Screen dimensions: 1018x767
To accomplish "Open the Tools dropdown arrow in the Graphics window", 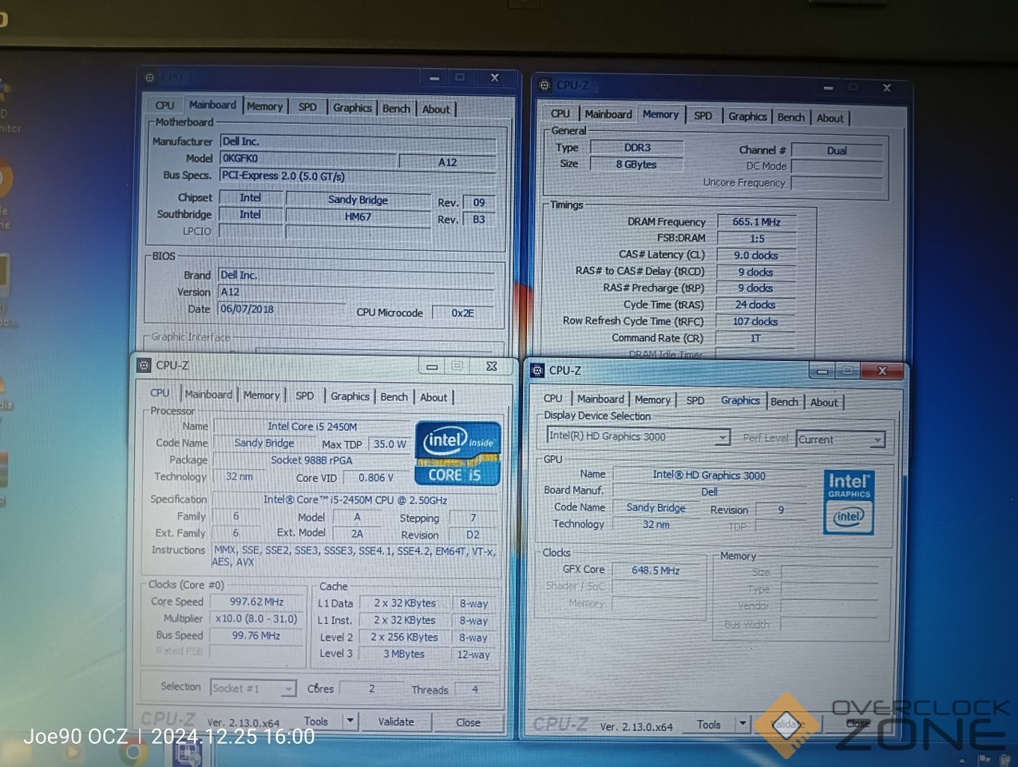I will click(743, 724).
